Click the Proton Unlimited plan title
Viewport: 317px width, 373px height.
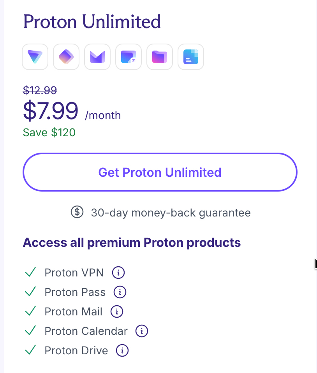[92, 22]
